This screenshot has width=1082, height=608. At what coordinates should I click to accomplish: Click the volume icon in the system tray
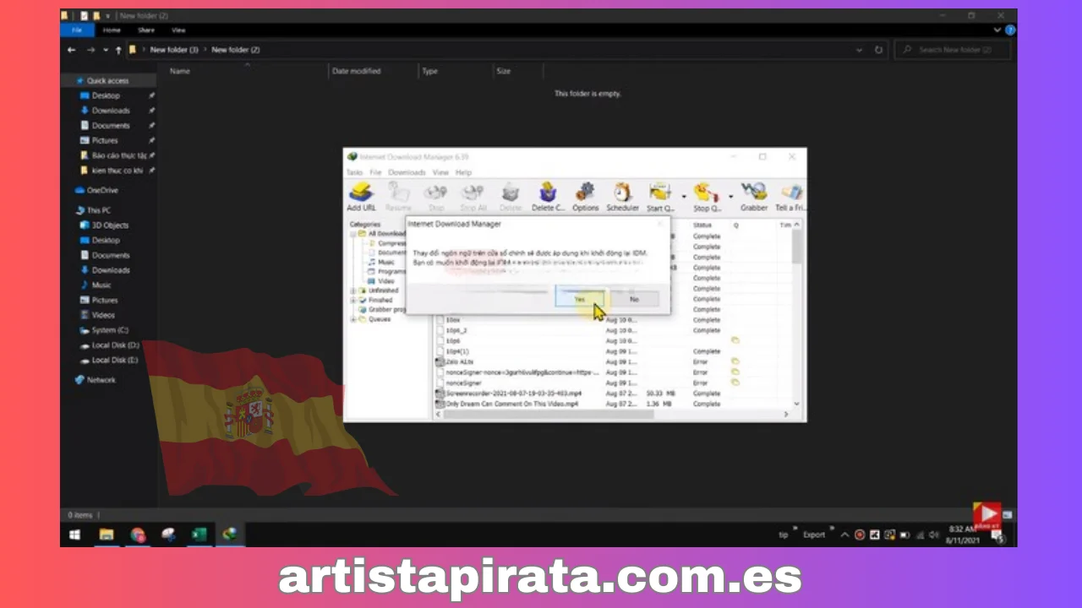point(933,535)
